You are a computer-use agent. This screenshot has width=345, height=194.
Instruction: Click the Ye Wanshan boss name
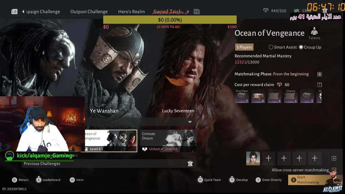coord(104,111)
